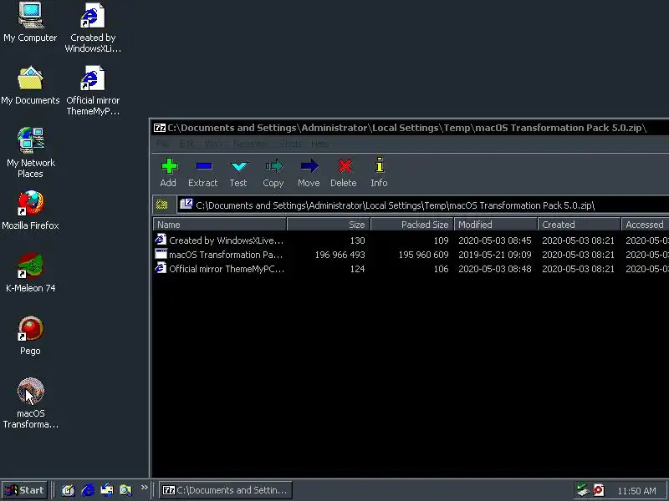Sort by the Size column header

(329, 225)
